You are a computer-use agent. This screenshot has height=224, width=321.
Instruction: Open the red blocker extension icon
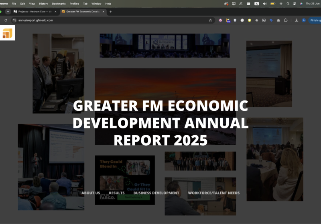[x=220, y=20]
